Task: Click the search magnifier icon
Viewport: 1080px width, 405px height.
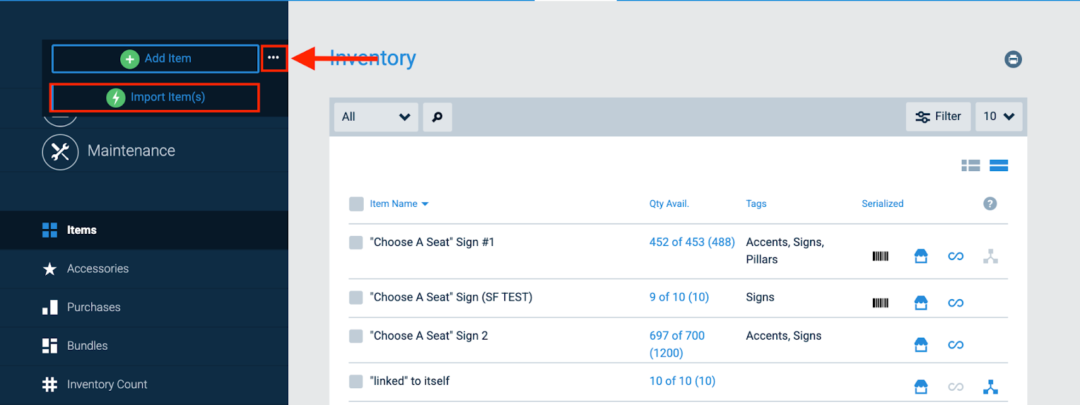Action: [x=437, y=117]
